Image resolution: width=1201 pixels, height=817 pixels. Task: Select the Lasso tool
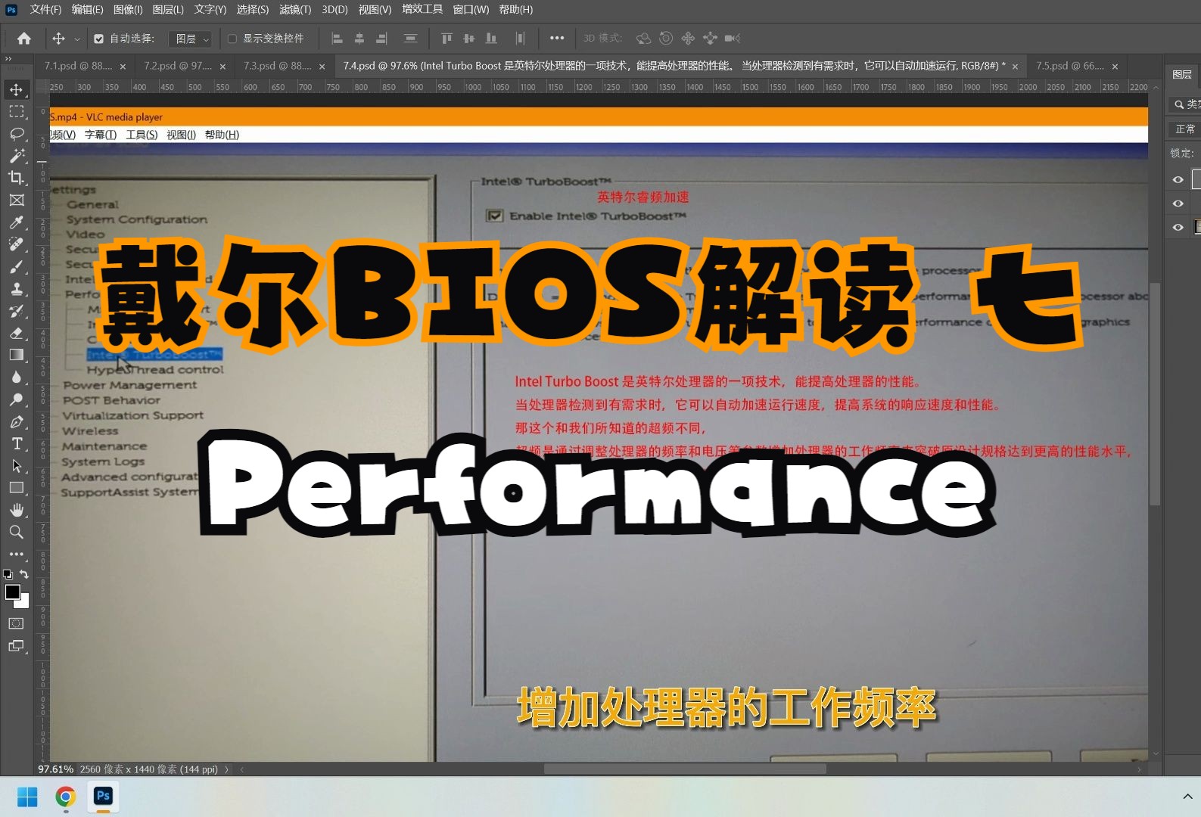pyautogui.click(x=16, y=134)
